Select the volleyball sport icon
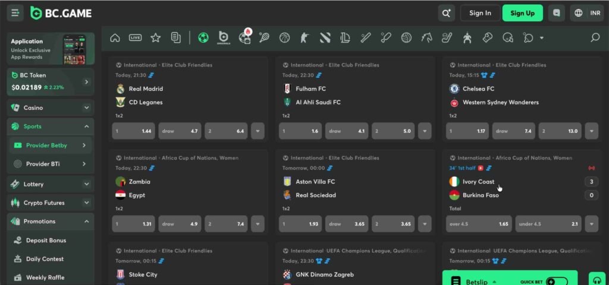This screenshot has height=285, width=609. coord(406,37)
